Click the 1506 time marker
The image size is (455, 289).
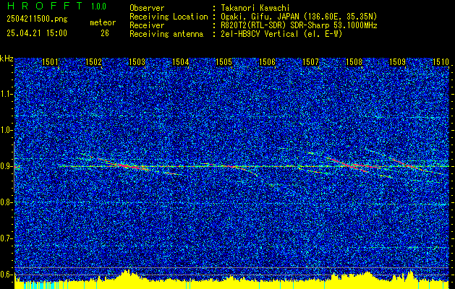(267, 61)
